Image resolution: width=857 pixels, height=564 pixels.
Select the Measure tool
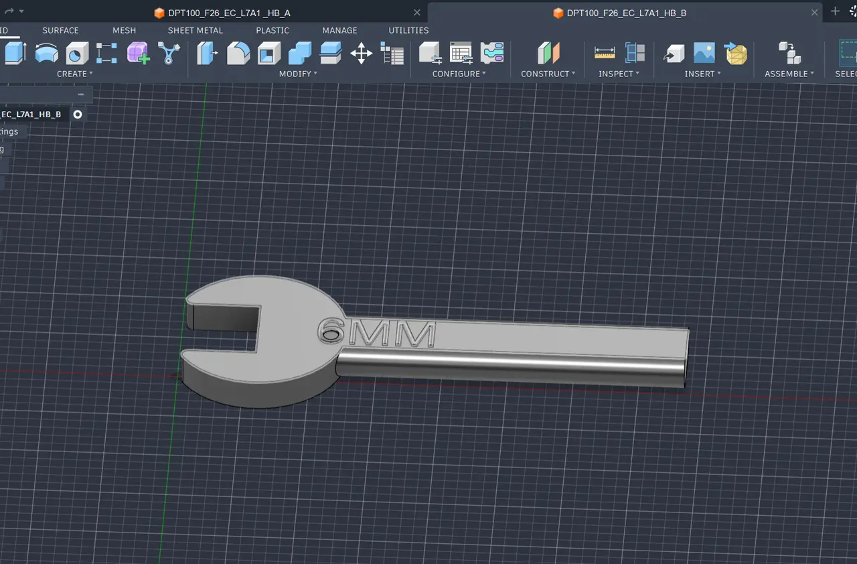[x=605, y=53]
